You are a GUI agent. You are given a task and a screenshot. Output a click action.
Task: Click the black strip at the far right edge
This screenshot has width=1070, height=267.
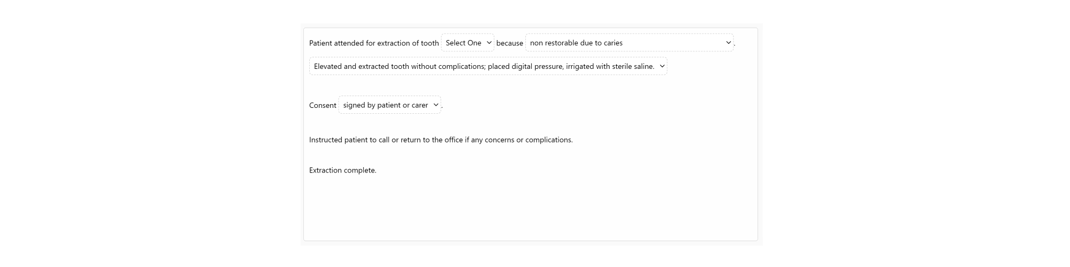click(x=1018, y=133)
